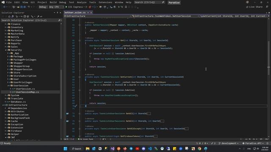Open the Analyze menu
Image resolution: width=271 pixels, height=152 pixels.
click(82, 2)
